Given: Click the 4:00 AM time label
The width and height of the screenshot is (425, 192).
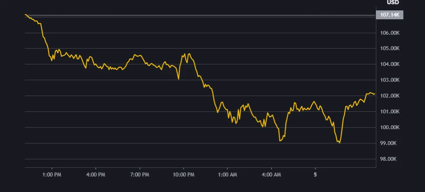Looking at the screenshot, I should pyautogui.click(x=271, y=175).
